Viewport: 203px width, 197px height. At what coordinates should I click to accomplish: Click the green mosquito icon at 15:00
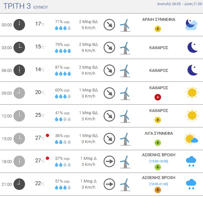(x=158, y=142)
